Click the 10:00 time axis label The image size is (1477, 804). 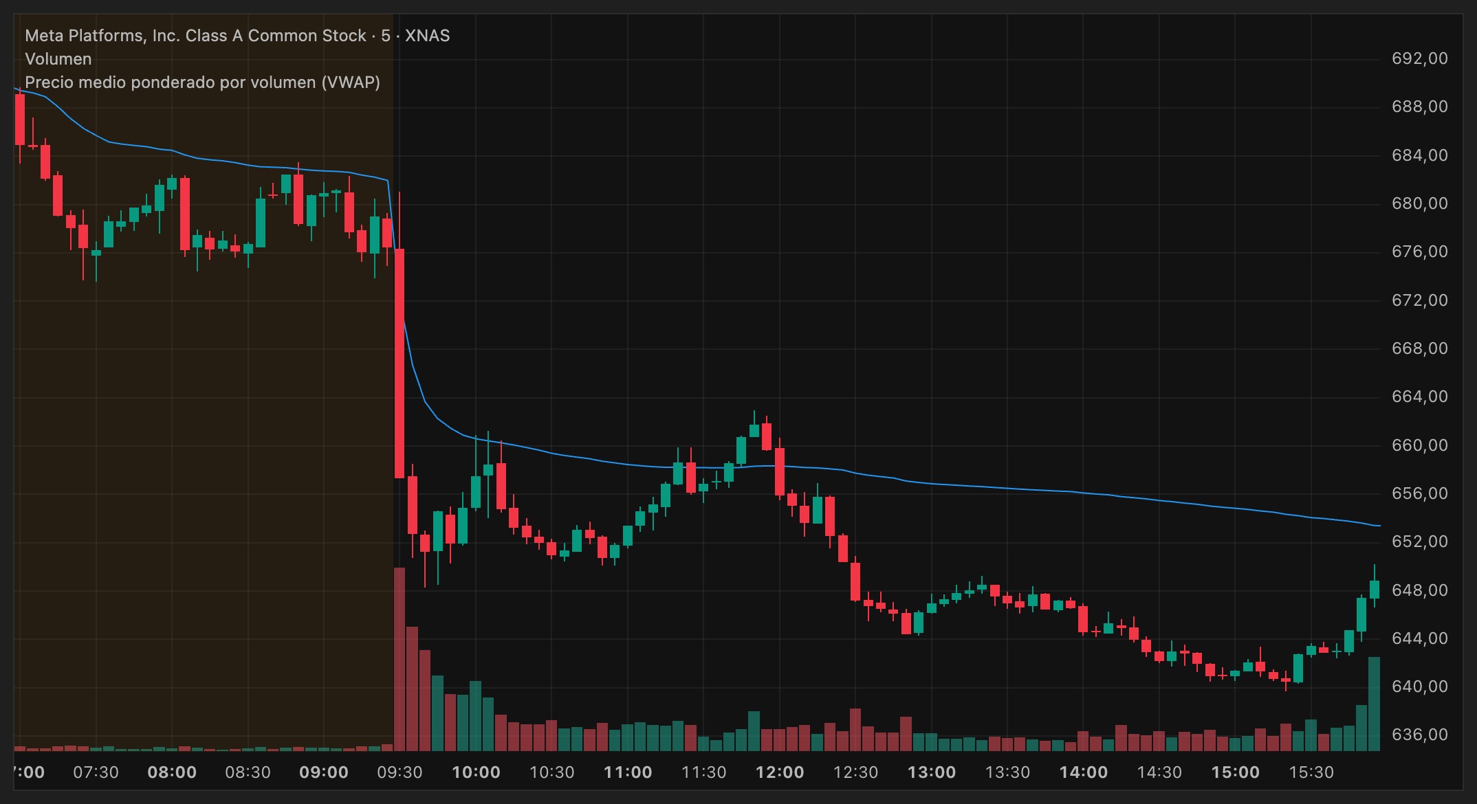pos(476,772)
